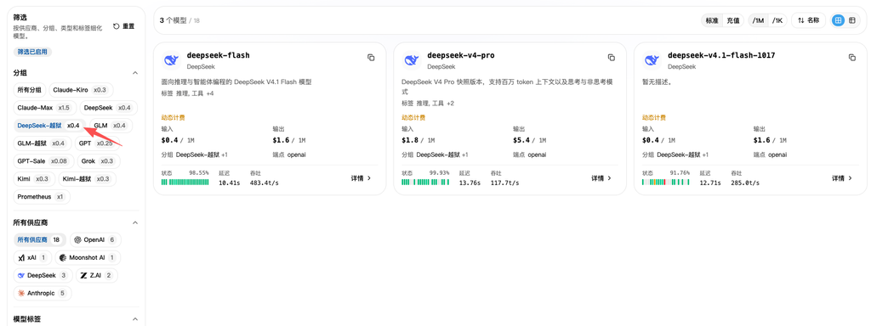This screenshot has width=871, height=326.
Task: Filter by Z.AI vendor
Action: [x=96, y=276]
